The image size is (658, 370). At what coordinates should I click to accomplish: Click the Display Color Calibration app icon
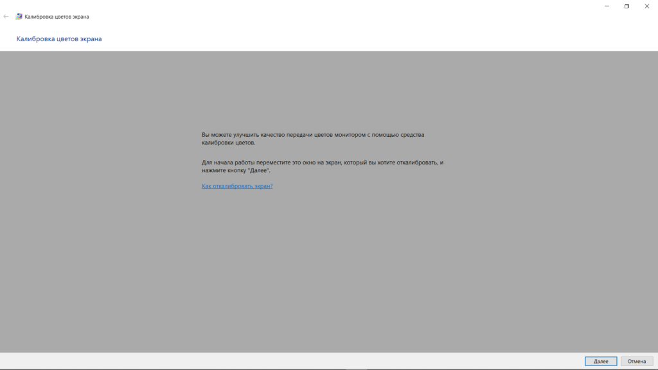coord(19,16)
